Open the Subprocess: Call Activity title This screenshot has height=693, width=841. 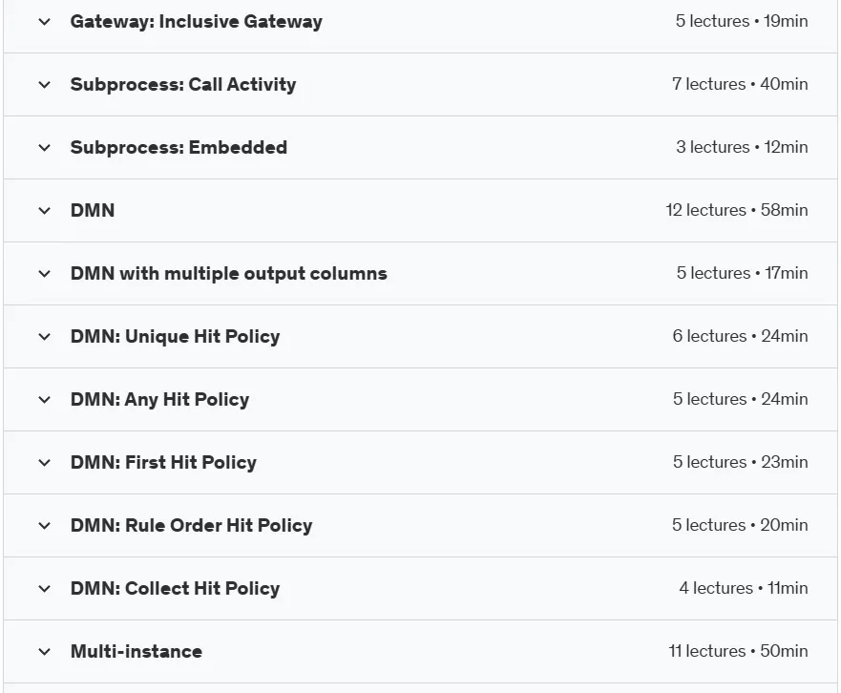(x=183, y=85)
